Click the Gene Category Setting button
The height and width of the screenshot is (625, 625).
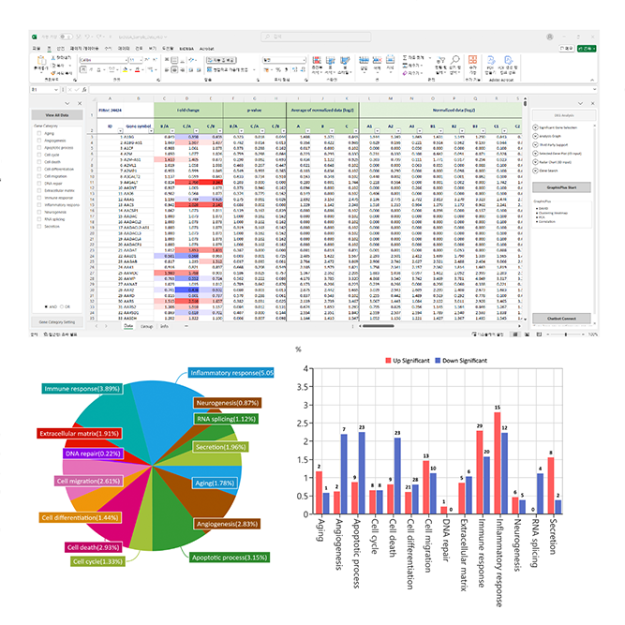(57, 321)
